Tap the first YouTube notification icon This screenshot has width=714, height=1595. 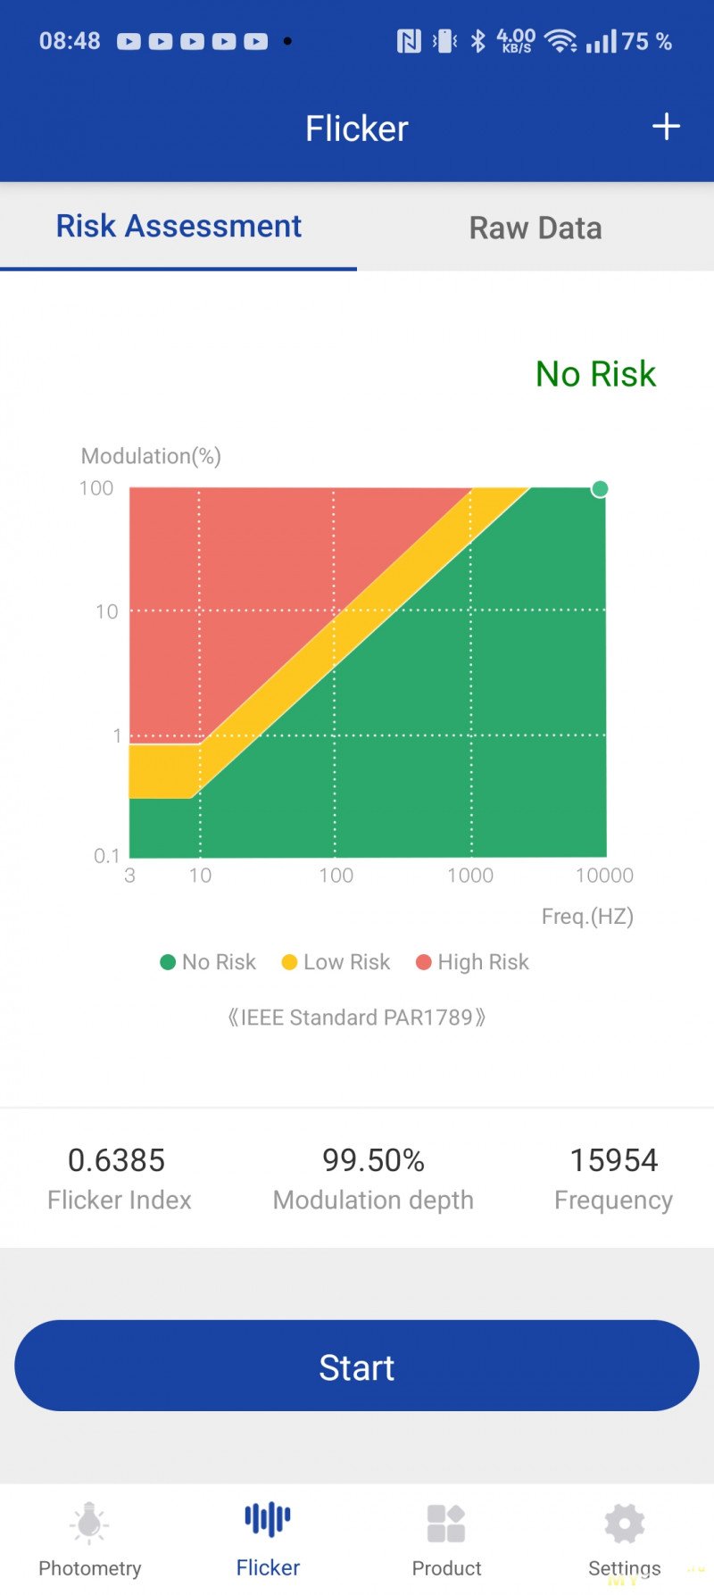coord(129,41)
